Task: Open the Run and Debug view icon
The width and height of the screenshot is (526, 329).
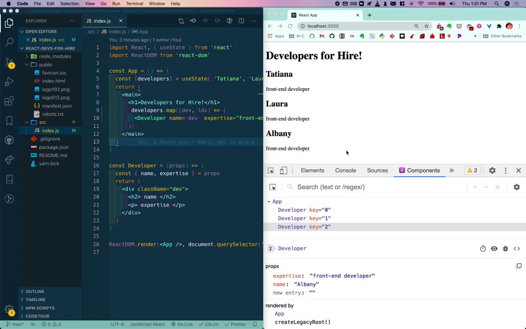Action: pos(9,82)
